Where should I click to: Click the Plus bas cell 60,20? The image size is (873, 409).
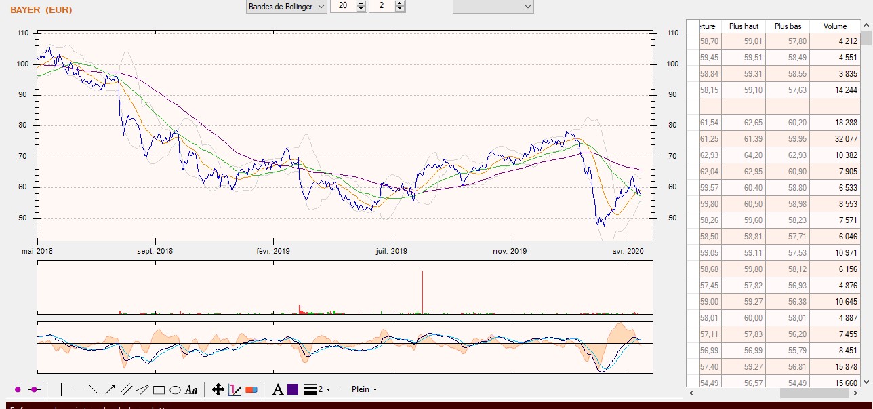(x=788, y=122)
